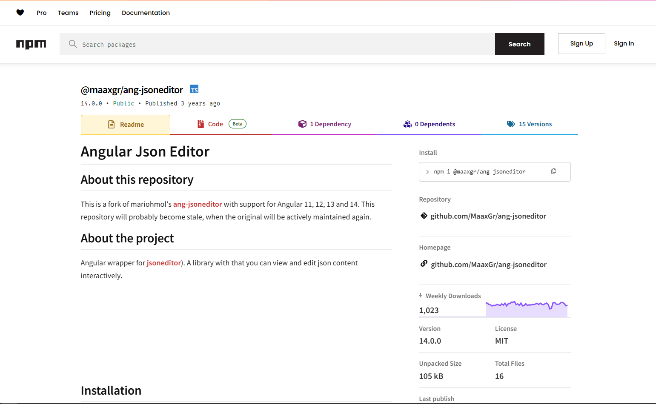Click the magnifying glass icon in the search bar
This screenshot has width=656, height=404.
click(72, 44)
